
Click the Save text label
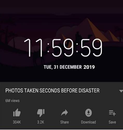coord(112,122)
